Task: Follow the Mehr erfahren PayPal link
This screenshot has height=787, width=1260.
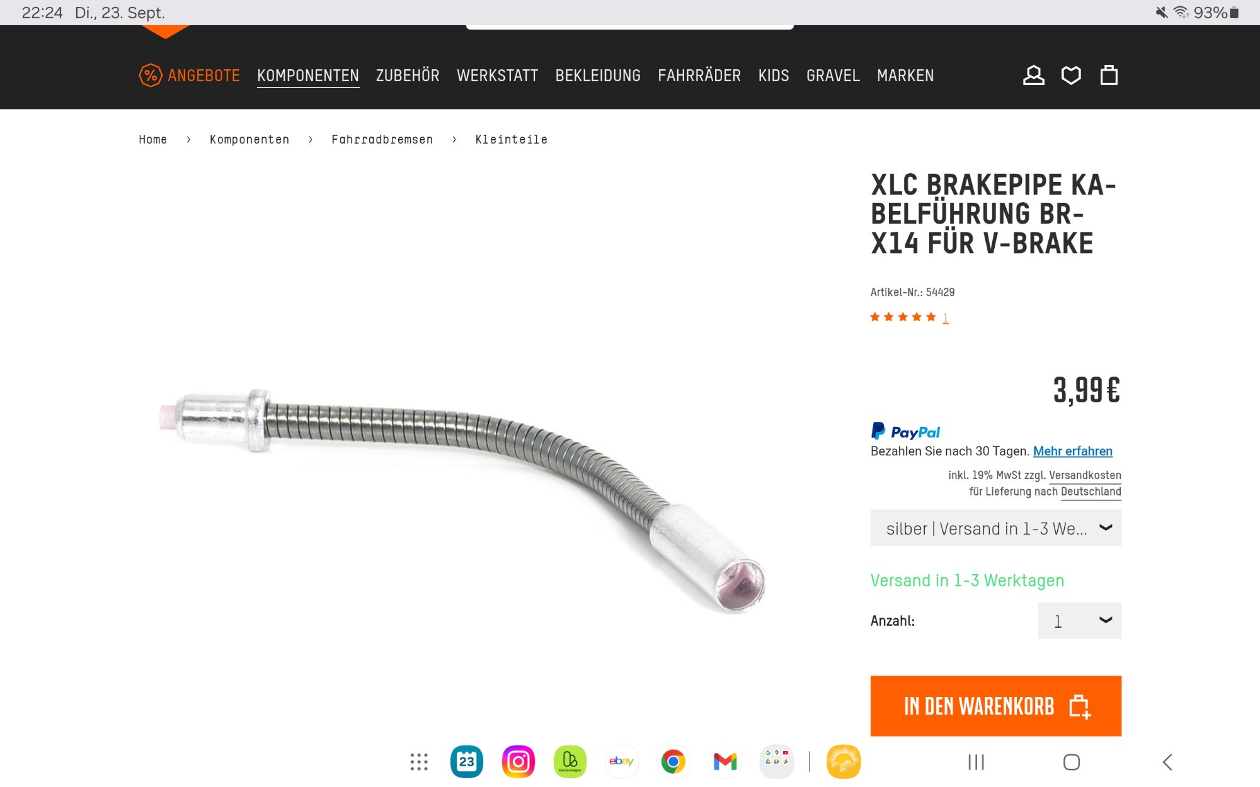Action: (1072, 451)
